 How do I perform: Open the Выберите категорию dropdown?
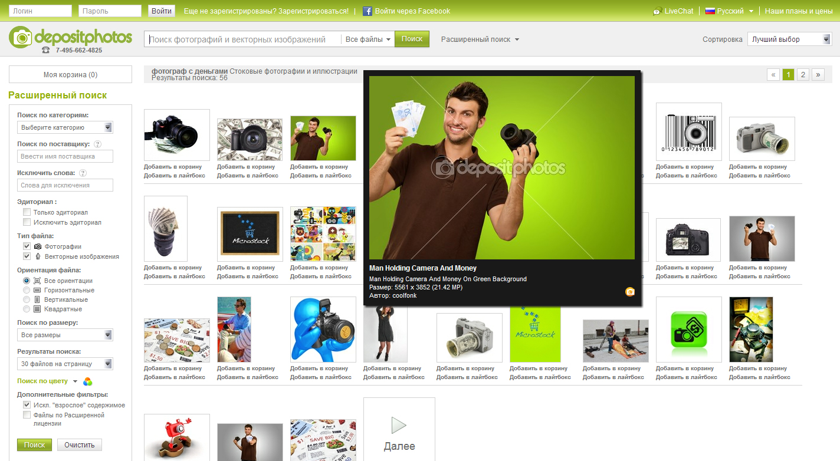(65, 127)
